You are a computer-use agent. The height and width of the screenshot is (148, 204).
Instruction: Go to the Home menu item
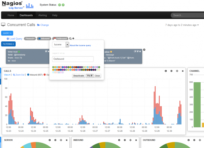11,15
